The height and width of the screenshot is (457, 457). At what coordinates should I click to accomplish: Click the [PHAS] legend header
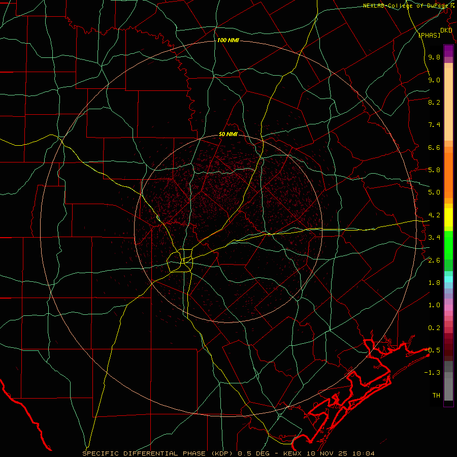[429, 35]
